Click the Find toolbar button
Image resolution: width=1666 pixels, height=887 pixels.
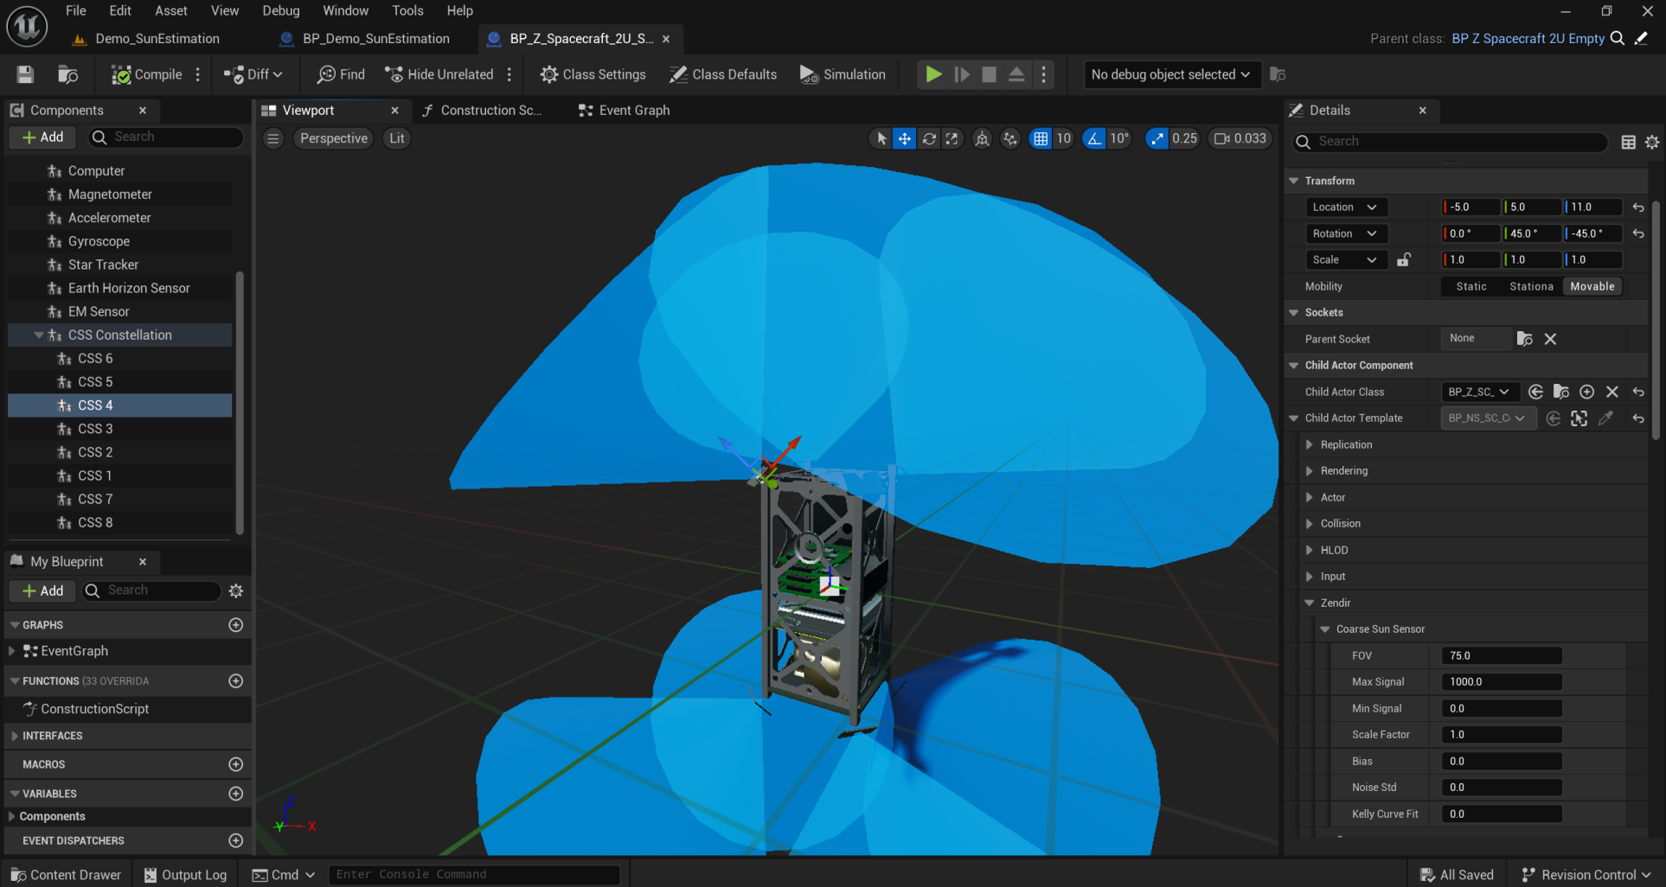[341, 75]
